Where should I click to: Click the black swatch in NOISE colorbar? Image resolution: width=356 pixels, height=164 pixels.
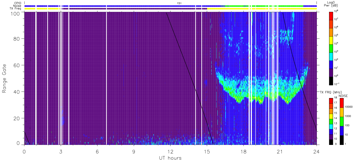(x=342, y=140)
